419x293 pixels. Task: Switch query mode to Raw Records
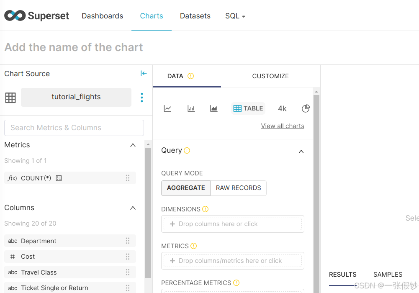[238, 188]
